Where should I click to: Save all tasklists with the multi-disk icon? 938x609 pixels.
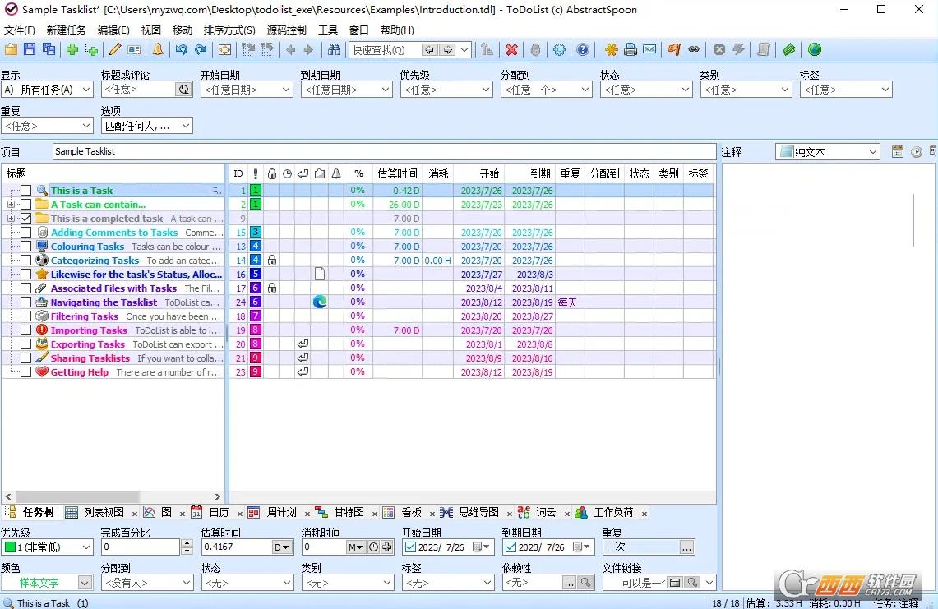pyautogui.click(x=49, y=49)
